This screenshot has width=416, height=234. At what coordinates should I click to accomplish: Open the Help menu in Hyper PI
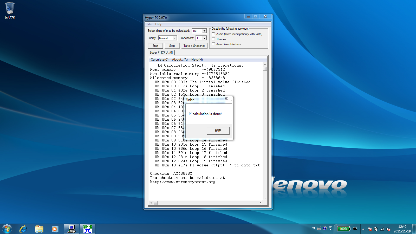pyautogui.click(x=159, y=24)
